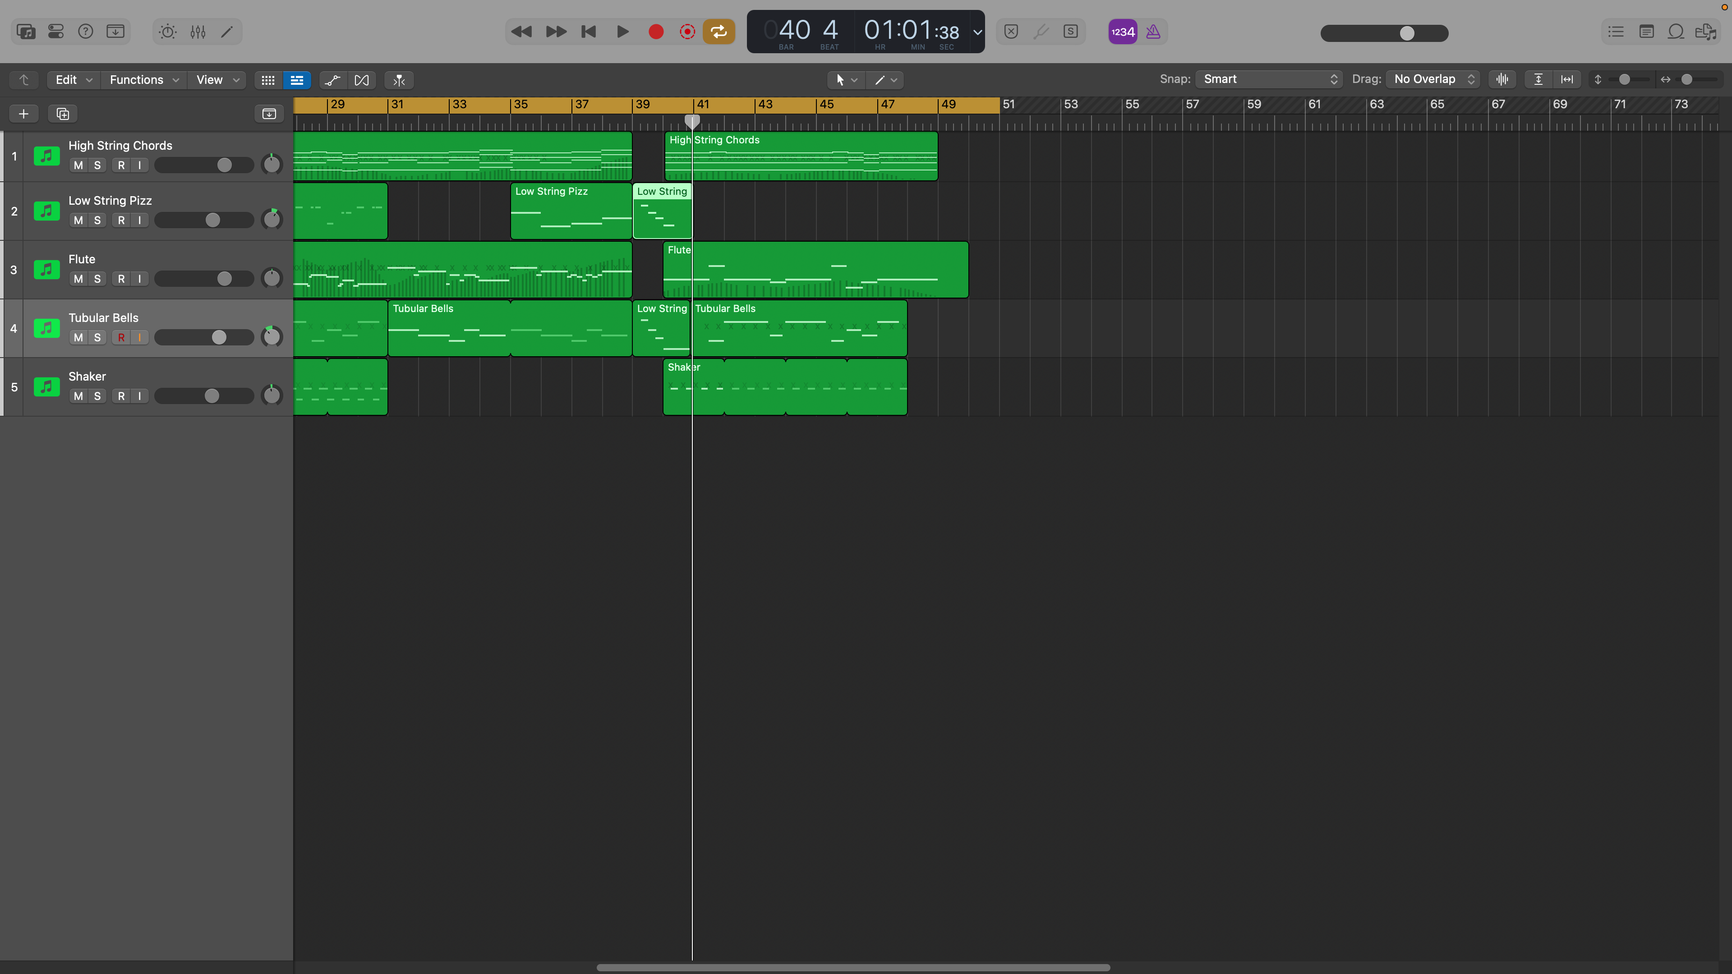The image size is (1732, 974).
Task: Select the list/track view button
Action: pos(296,80)
